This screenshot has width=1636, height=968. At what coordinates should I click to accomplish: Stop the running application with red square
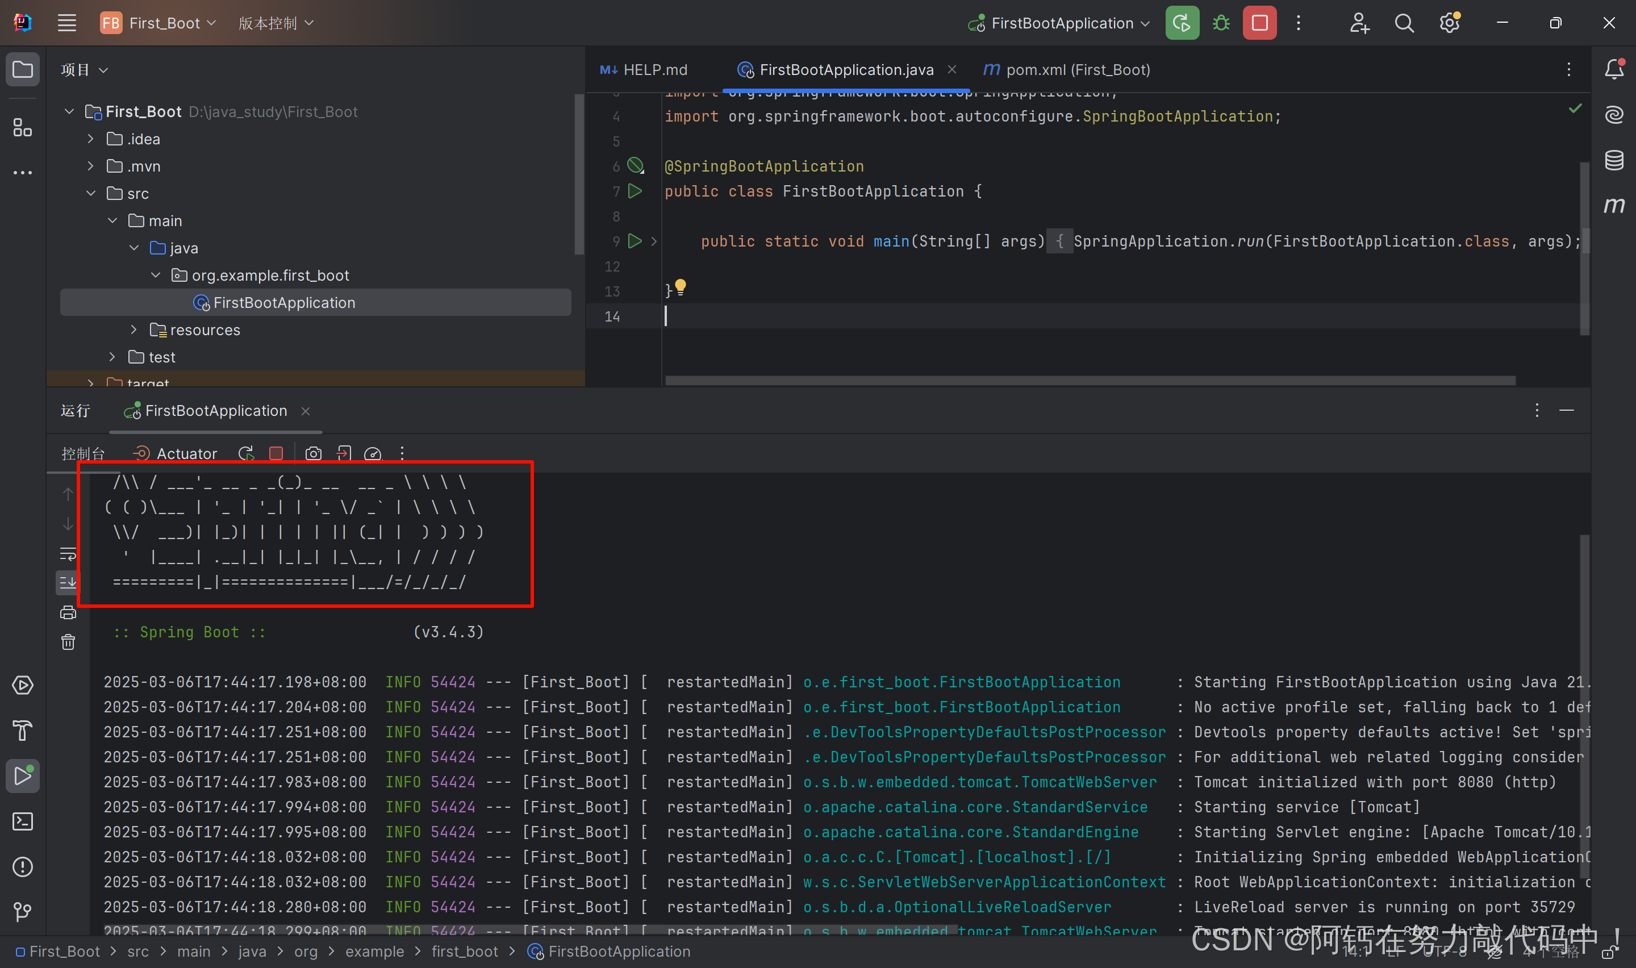tap(1258, 22)
